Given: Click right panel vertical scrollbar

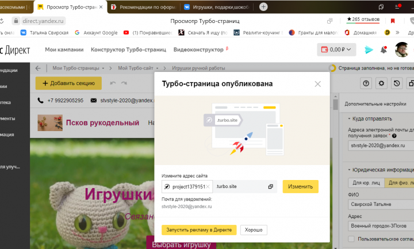Looking at the screenshot, I should click(x=336, y=105).
